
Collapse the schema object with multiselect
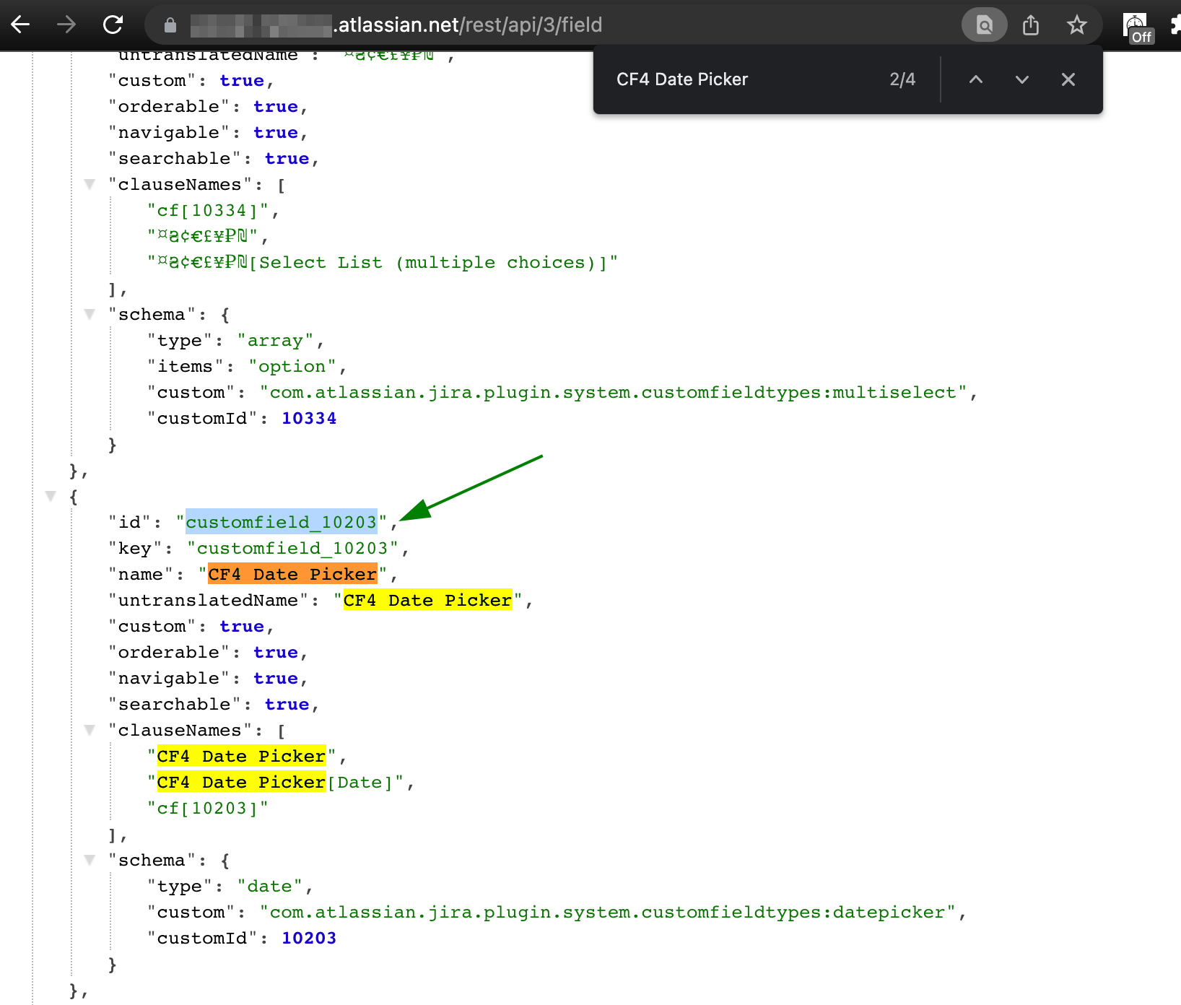[x=90, y=315]
